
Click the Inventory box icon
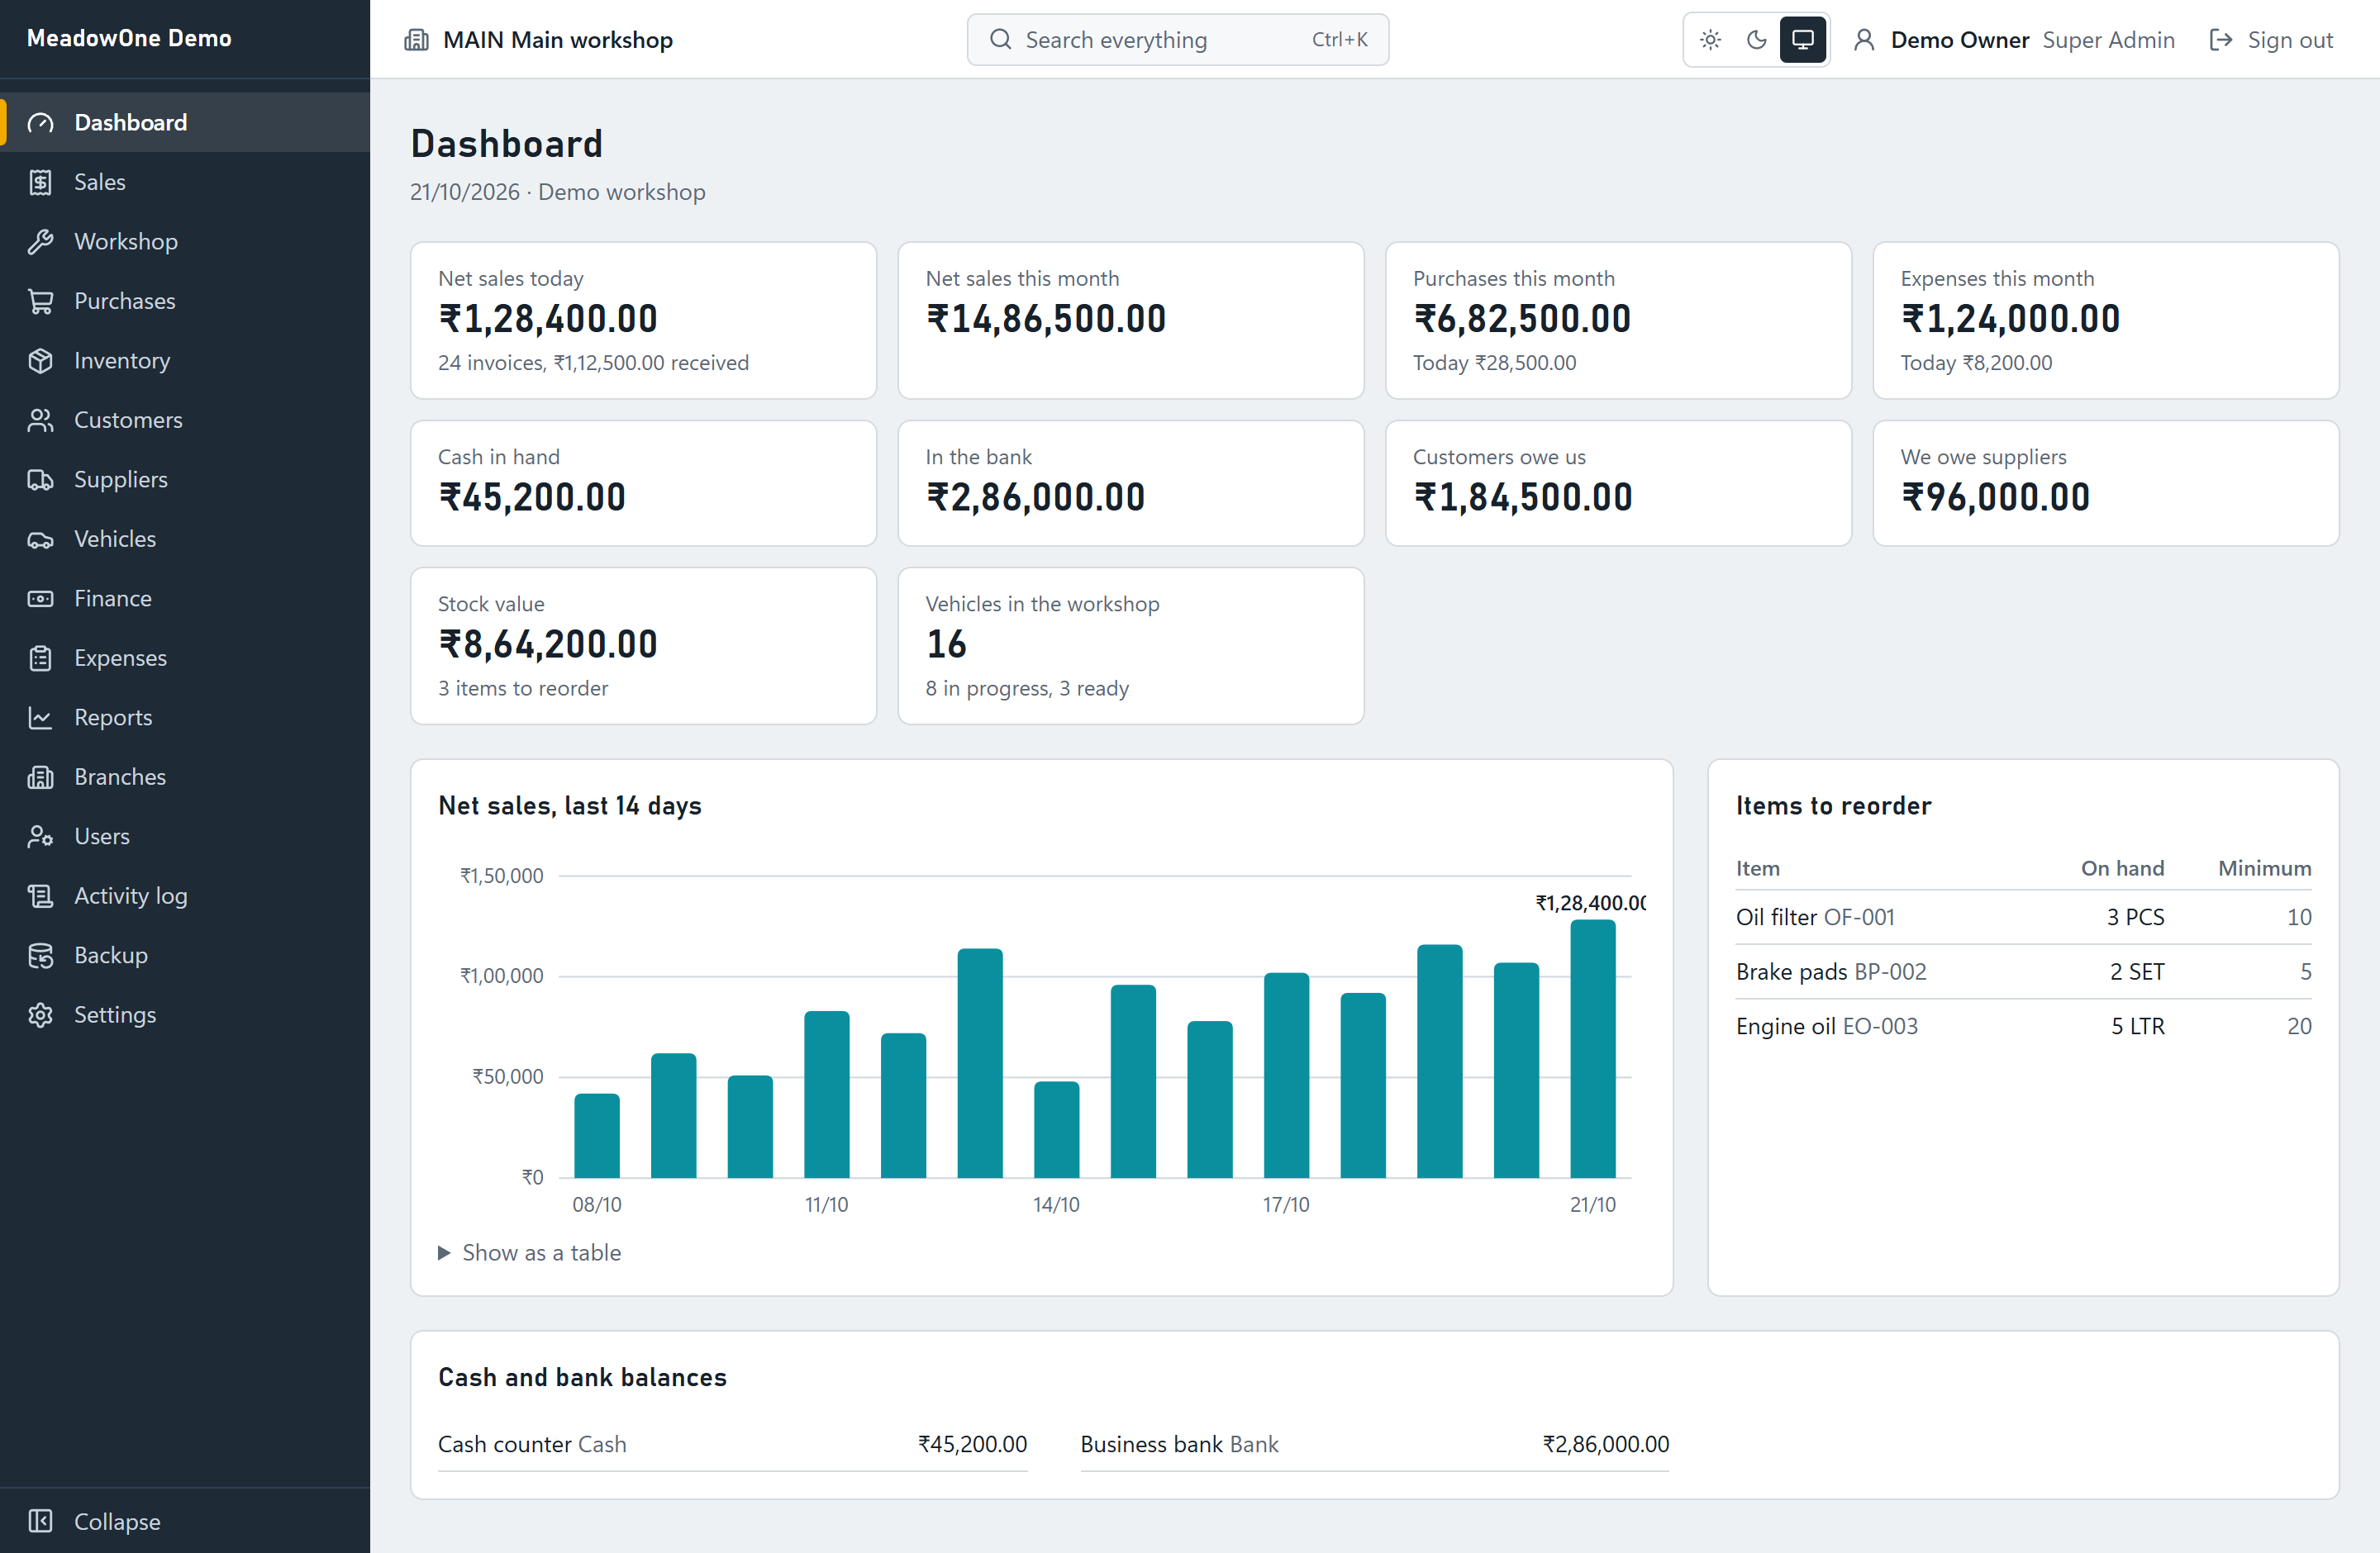tap(40, 361)
